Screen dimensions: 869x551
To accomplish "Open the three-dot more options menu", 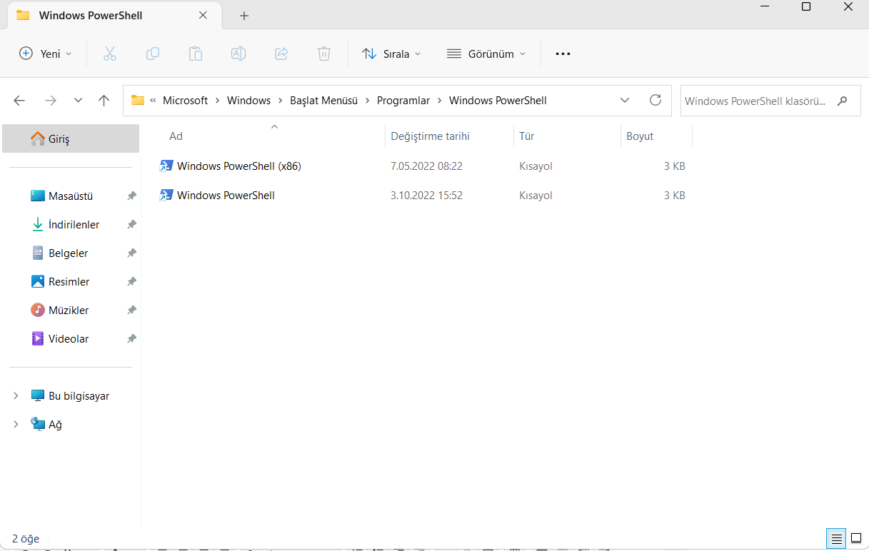I will [563, 54].
